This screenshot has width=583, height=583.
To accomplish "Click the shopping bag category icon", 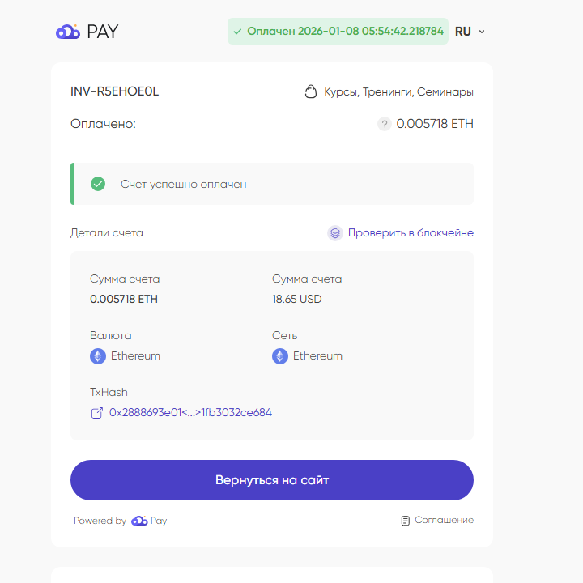I will click(311, 91).
